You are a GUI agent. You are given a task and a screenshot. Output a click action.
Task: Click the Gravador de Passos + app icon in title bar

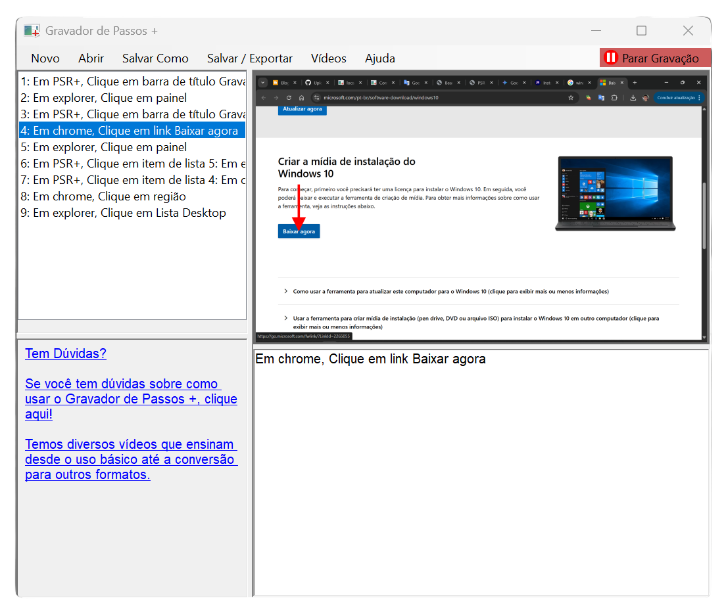(32, 31)
